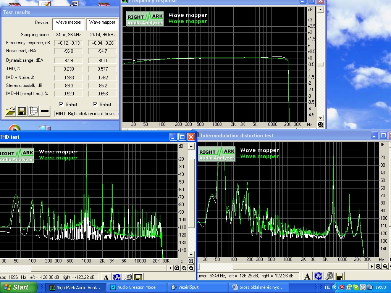This screenshot has height=293, width=391.
Task: Click the 0.520 IMD+N swept freq value
Action: [68, 94]
